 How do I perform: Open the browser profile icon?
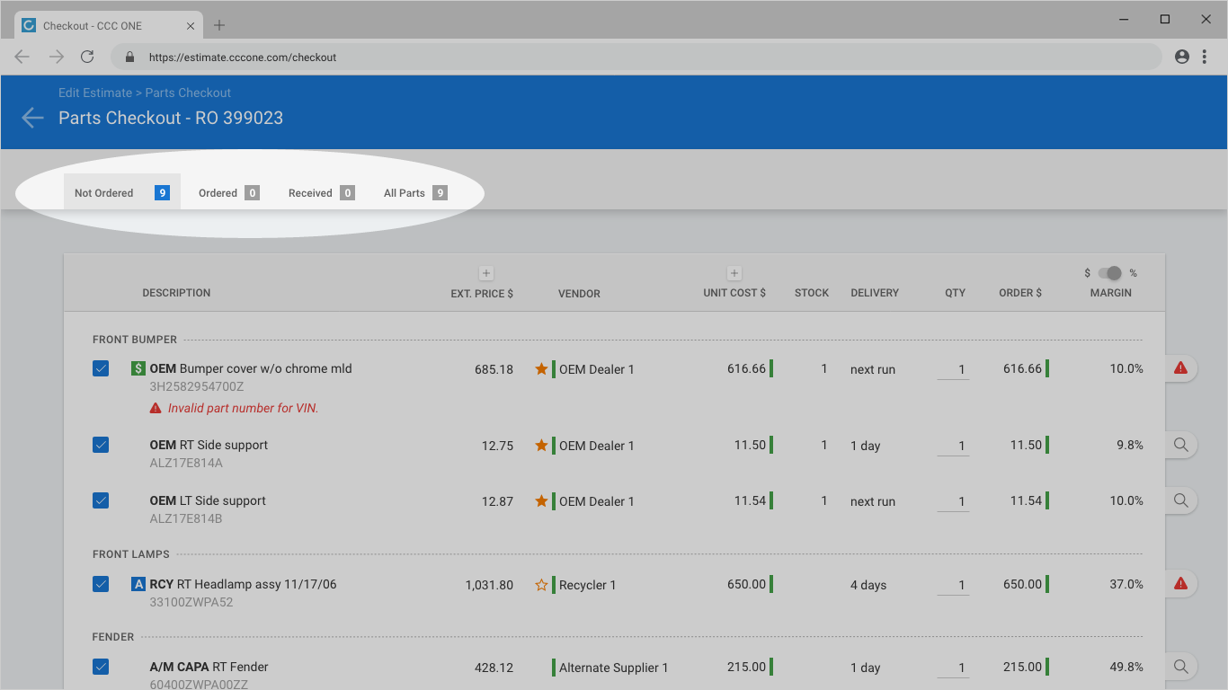click(1182, 57)
